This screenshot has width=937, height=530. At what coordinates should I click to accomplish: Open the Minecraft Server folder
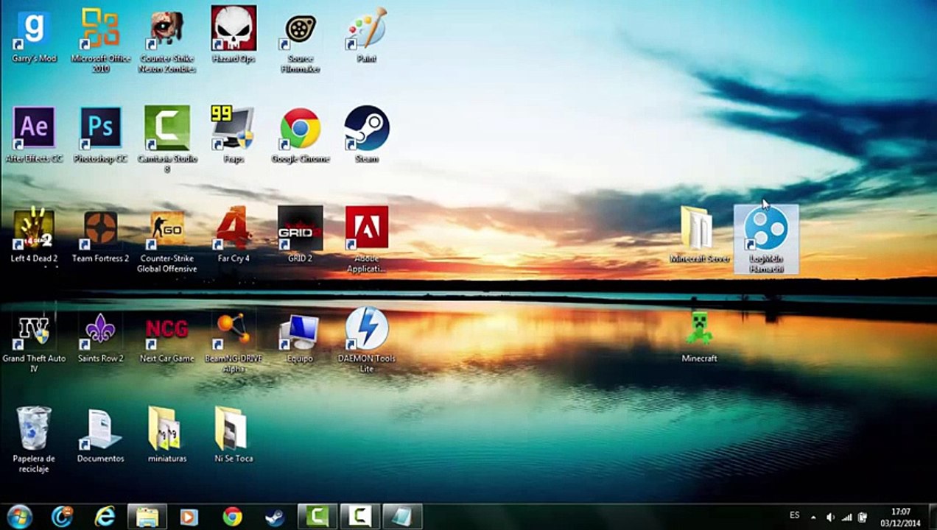[x=698, y=229]
